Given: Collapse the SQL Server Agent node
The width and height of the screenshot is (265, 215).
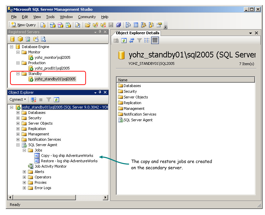Looking at the screenshot, I should (x=18, y=145).
